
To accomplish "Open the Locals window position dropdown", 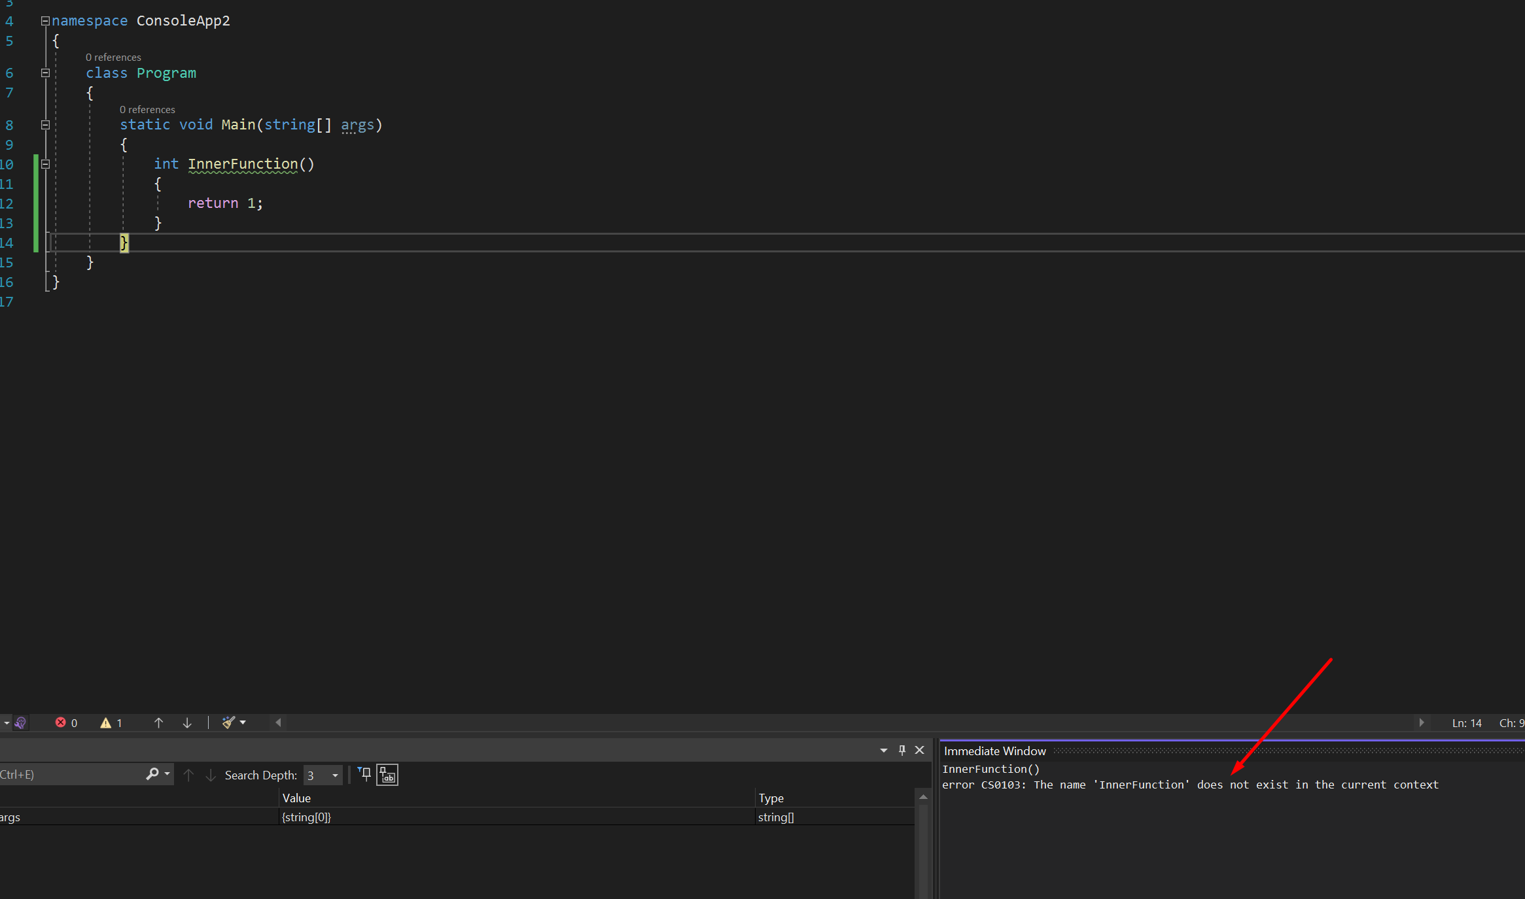I will (x=884, y=750).
